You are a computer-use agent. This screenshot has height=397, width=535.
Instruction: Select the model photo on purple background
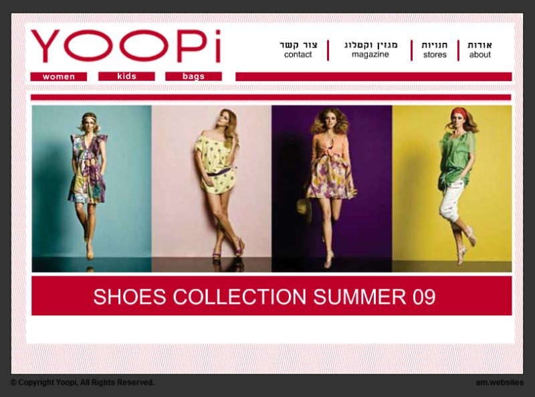click(332, 189)
